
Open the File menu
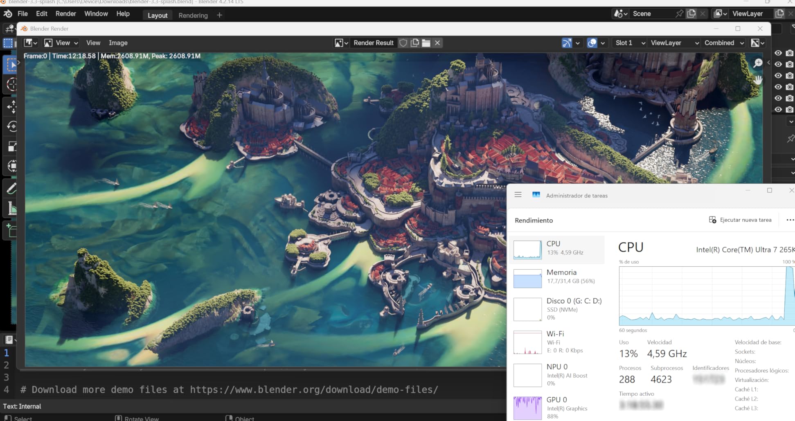tap(23, 14)
